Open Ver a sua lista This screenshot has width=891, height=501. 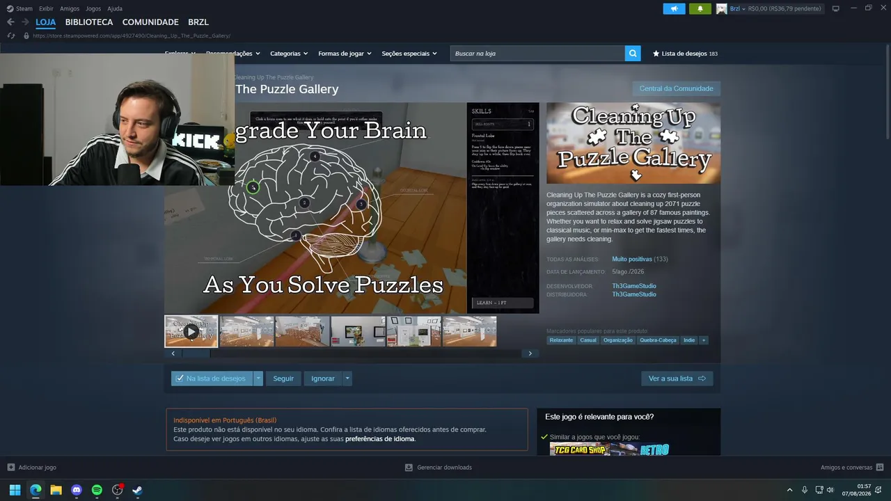(677, 379)
